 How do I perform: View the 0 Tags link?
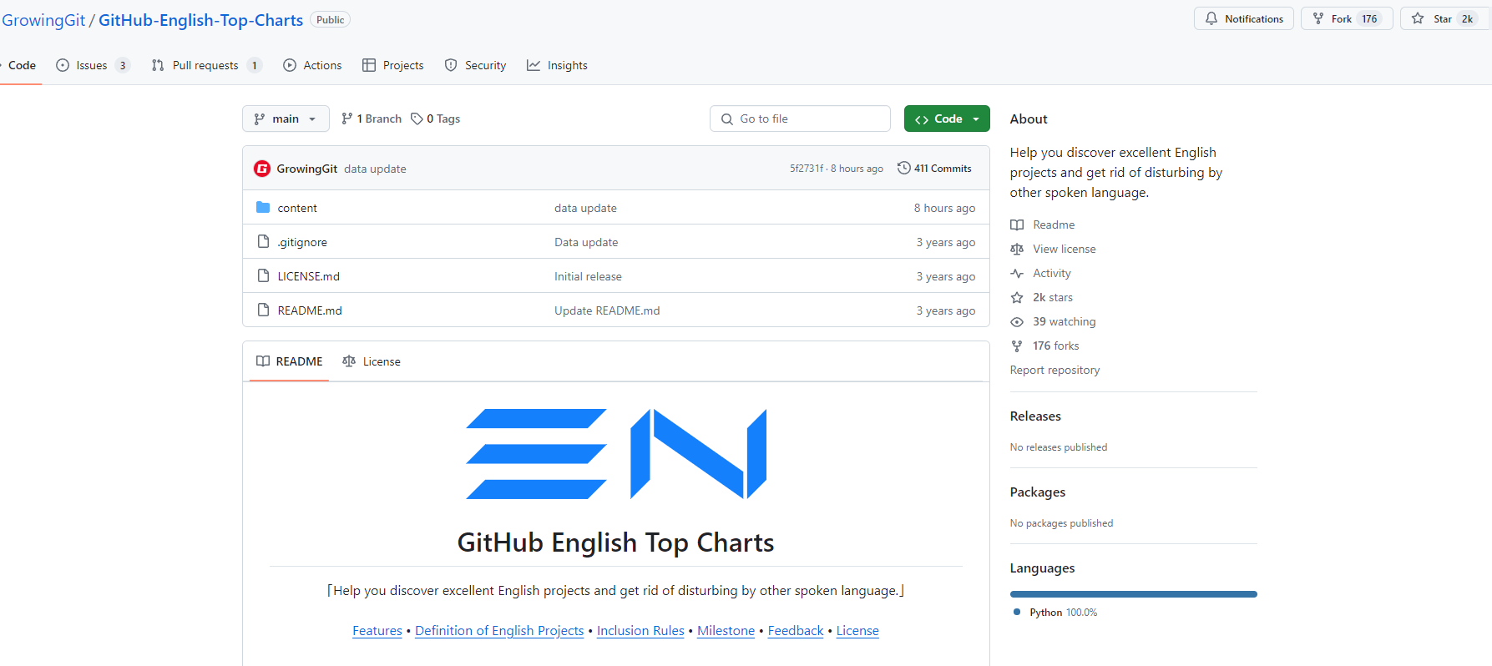pyautogui.click(x=436, y=119)
